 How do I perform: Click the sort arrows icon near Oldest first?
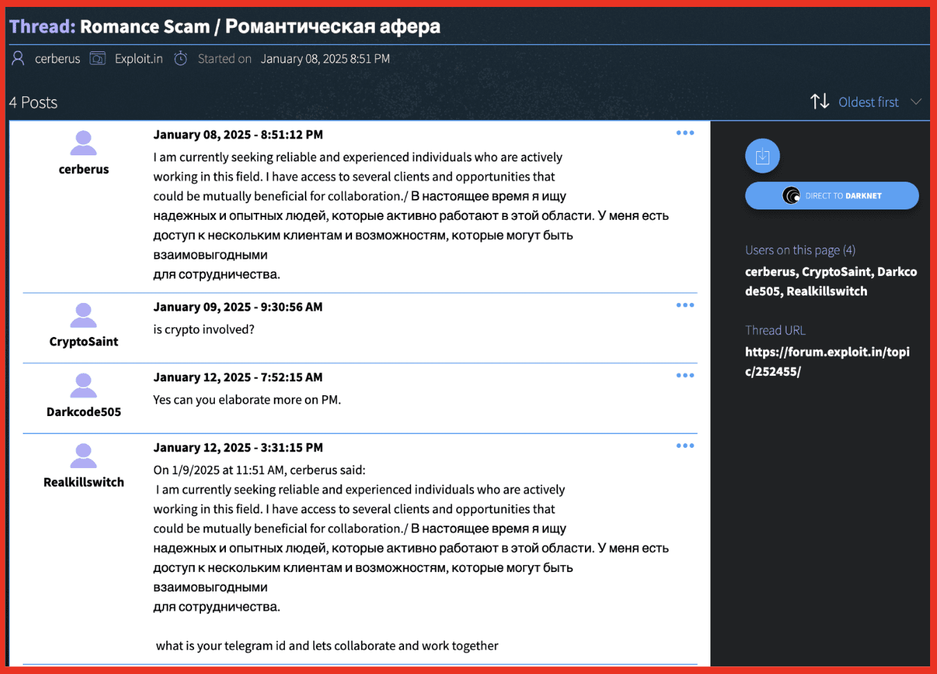[820, 101]
